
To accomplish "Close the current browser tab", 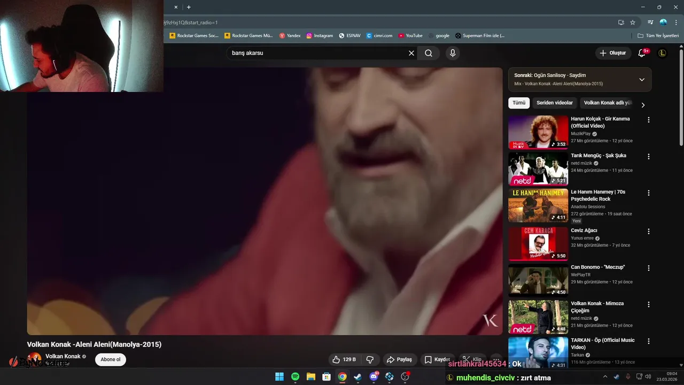I will (176, 7).
